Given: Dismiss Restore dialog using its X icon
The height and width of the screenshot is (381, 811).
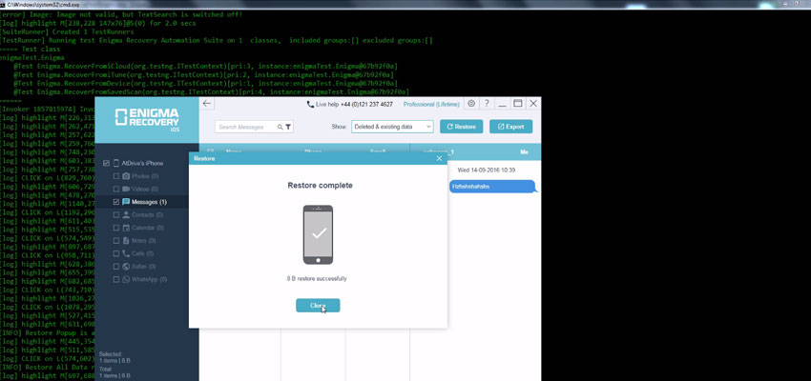Looking at the screenshot, I should tap(439, 158).
